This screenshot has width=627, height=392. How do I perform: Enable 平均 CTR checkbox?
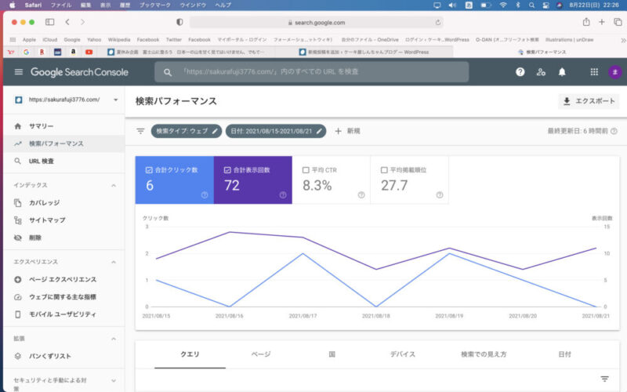tap(306, 170)
